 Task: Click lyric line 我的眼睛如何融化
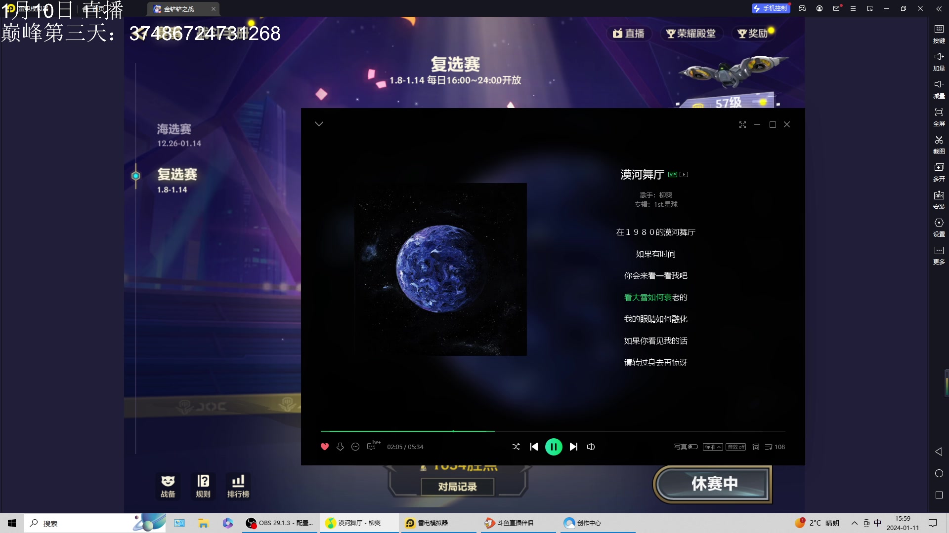[x=655, y=319]
